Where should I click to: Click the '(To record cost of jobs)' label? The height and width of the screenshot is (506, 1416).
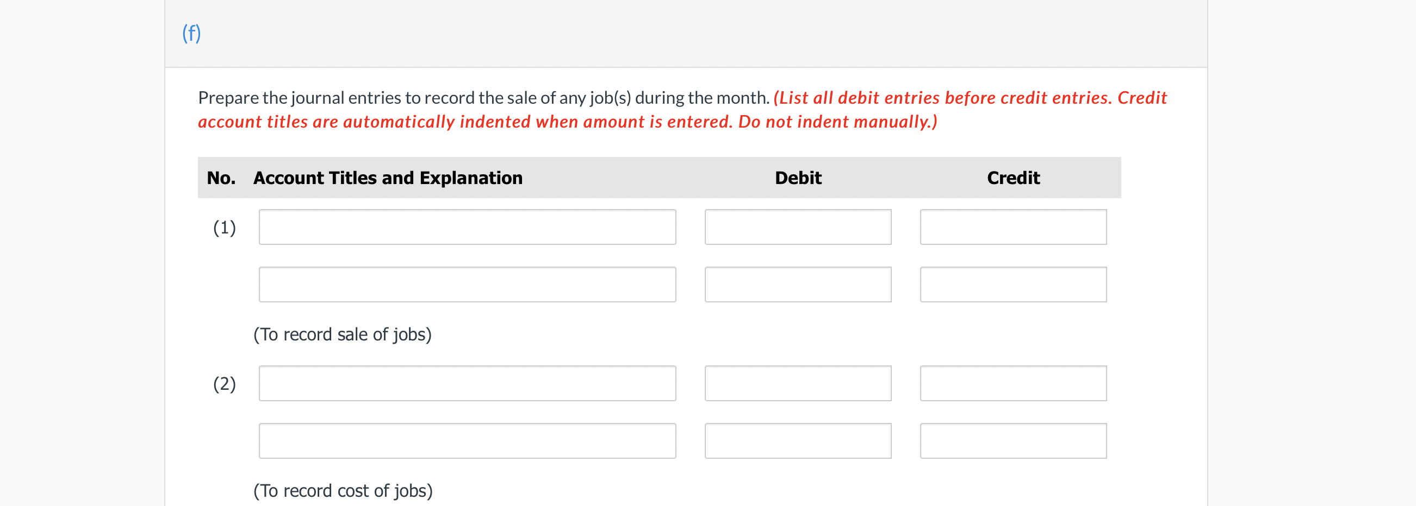point(343,491)
